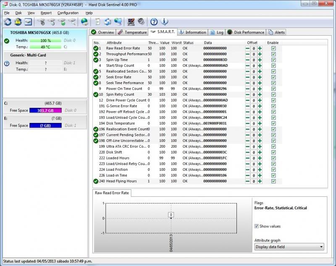Screen dimensions: 336x266
Task: Toggle Enable checkbox for G-Sense Error Rate
Action: pyautogui.click(x=273, y=106)
